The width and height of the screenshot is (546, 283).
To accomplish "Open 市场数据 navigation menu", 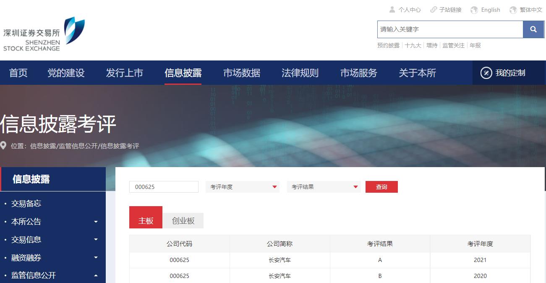I will point(242,73).
